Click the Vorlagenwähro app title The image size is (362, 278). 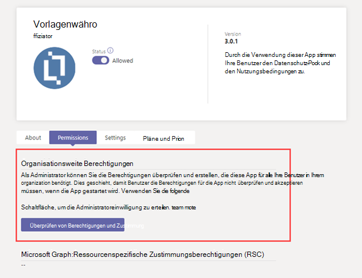tap(65, 24)
